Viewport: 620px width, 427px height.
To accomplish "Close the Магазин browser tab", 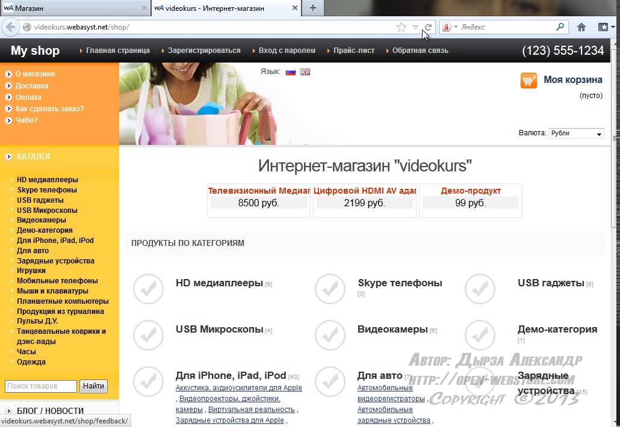I will click(x=144, y=8).
